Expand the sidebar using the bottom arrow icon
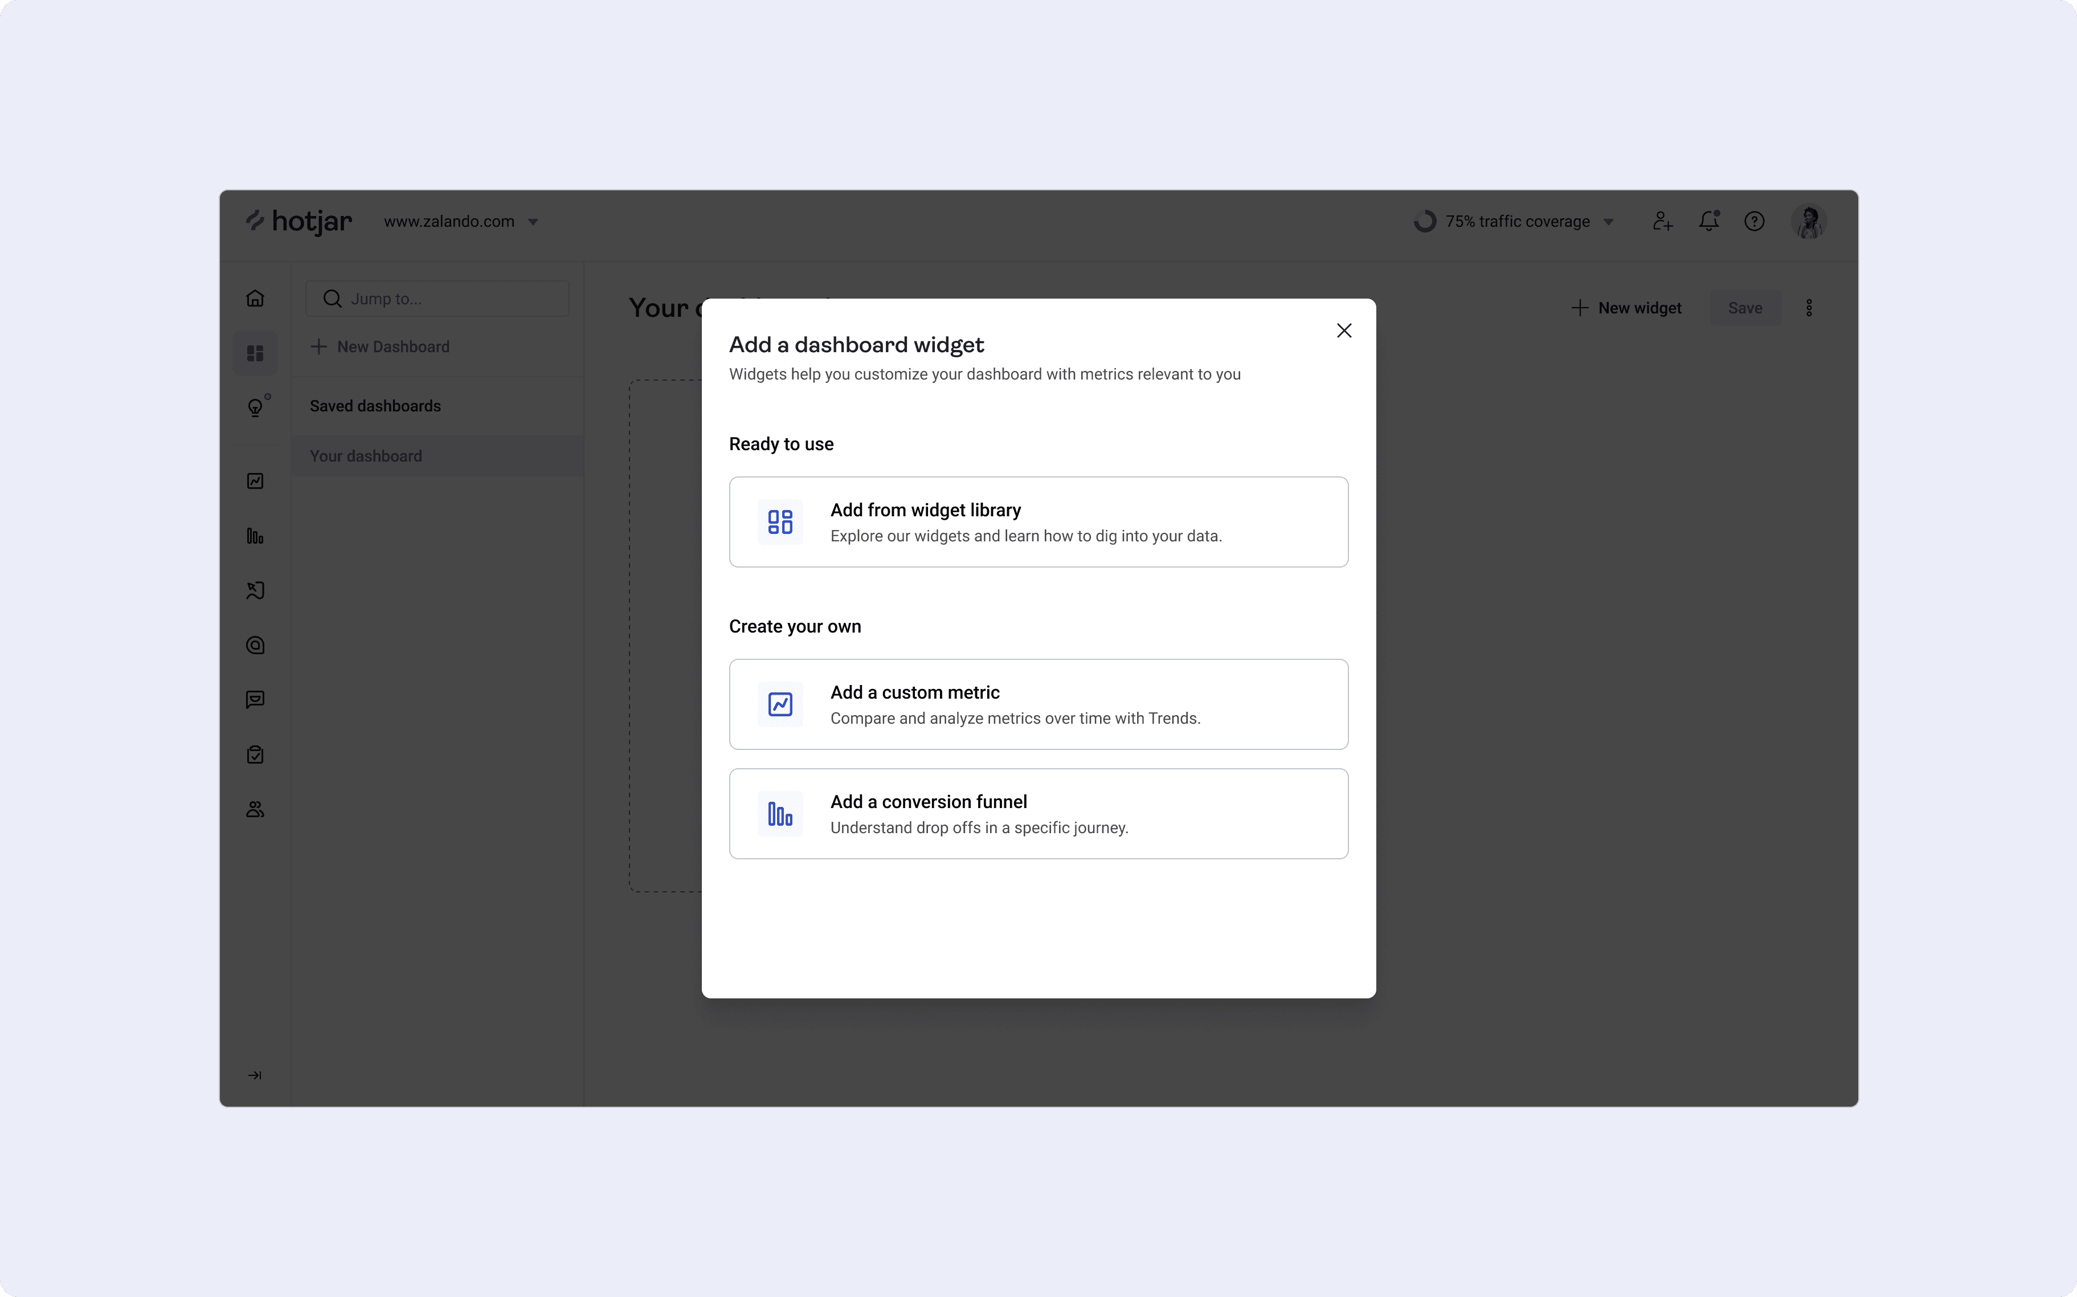2077x1297 pixels. (x=255, y=1075)
